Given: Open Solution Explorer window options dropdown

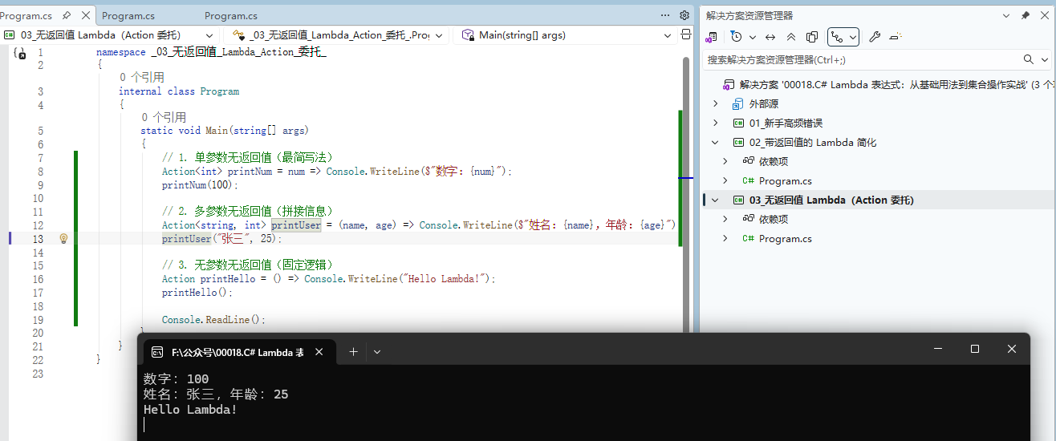Looking at the screenshot, I should tap(1006, 15).
